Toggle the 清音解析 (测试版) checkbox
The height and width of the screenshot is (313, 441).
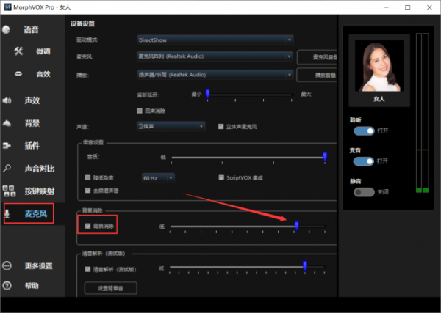coord(87,269)
